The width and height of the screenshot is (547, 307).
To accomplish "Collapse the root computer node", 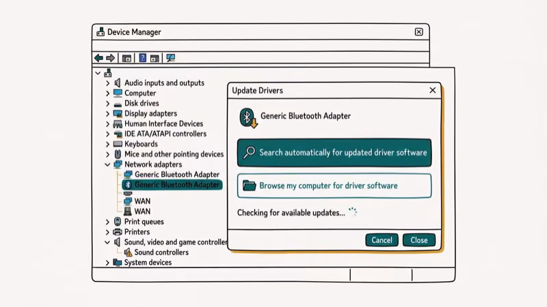I will (98, 73).
